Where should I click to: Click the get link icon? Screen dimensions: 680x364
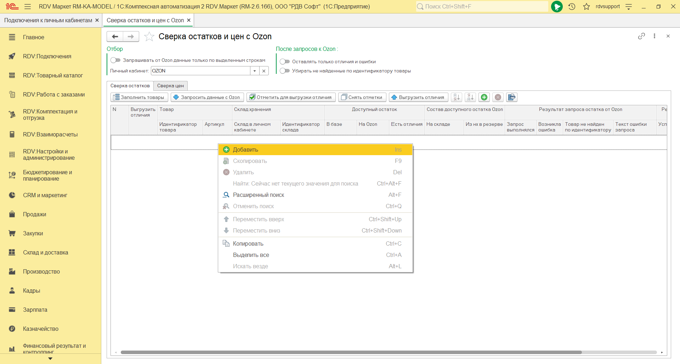pyautogui.click(x=641, y=36)
